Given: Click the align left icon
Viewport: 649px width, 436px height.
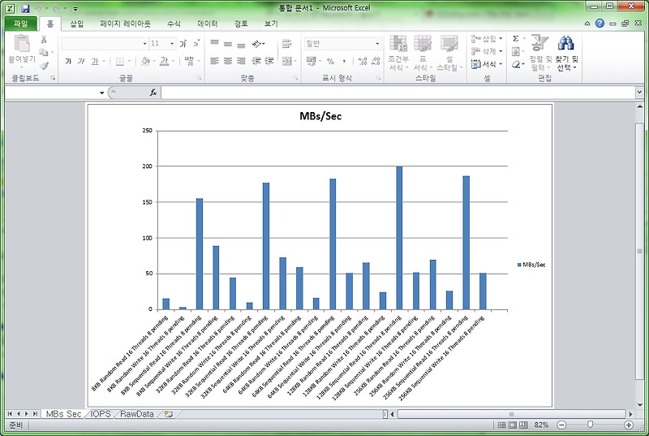Looking at the screenshot, I should [214, 61].
